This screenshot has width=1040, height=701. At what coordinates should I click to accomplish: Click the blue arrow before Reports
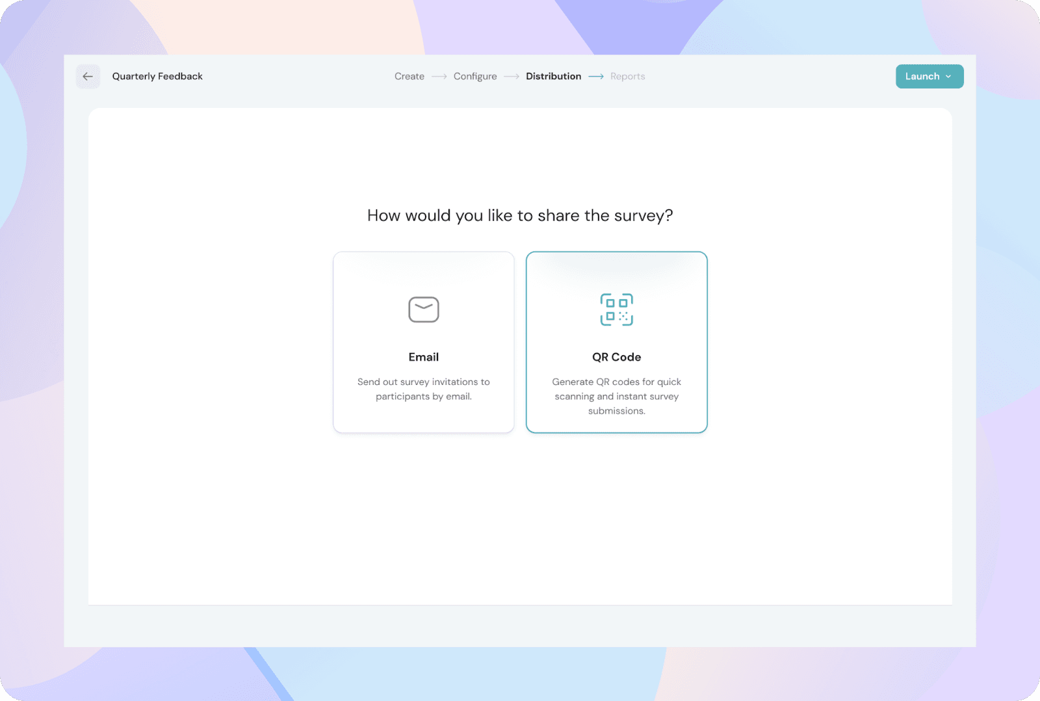pos(596,77)
